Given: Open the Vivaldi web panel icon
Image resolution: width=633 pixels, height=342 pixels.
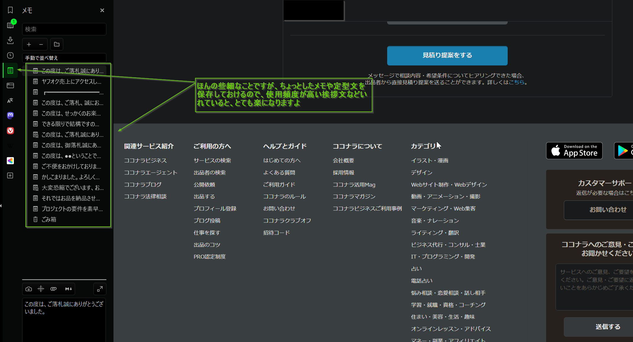Looking at the screenshot, I should pos(10,131).
